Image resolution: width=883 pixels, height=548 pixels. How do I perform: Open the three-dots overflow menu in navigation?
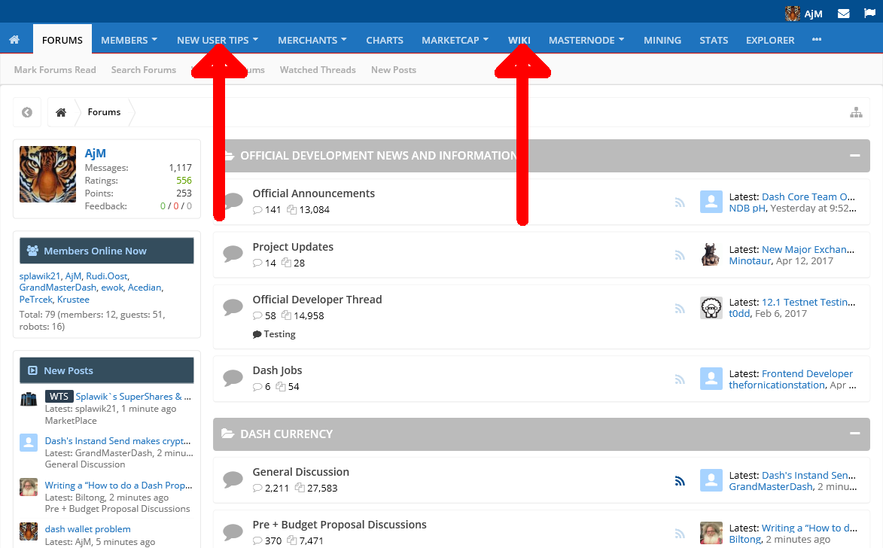817,39
